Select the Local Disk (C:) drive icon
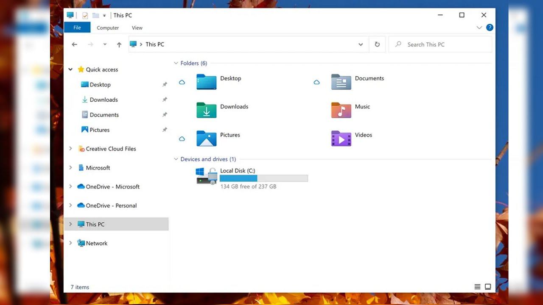The height and width of the screenshot is (305, 543). pyautogui.click(x=207, y=176)
